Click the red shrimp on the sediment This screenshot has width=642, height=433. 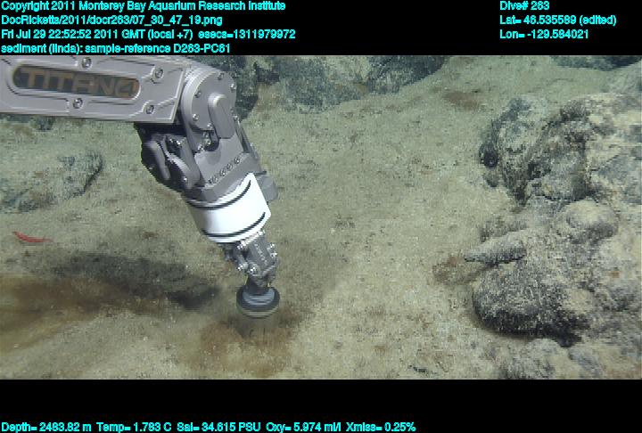(31, 237)
